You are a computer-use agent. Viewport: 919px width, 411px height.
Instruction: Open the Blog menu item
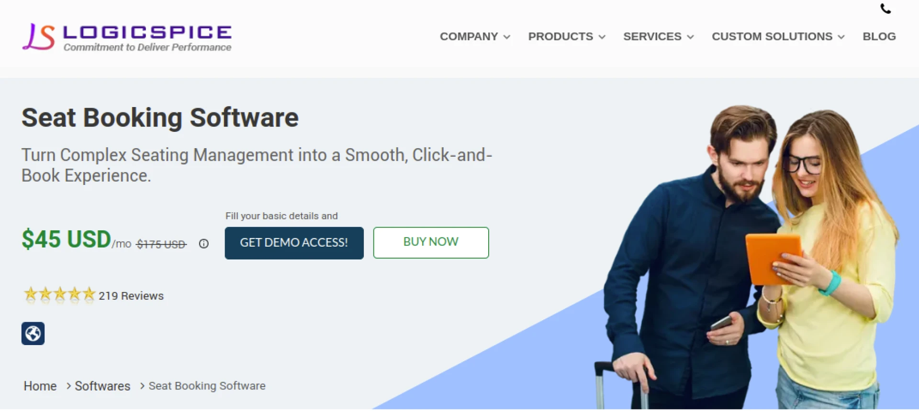[879, 36]
